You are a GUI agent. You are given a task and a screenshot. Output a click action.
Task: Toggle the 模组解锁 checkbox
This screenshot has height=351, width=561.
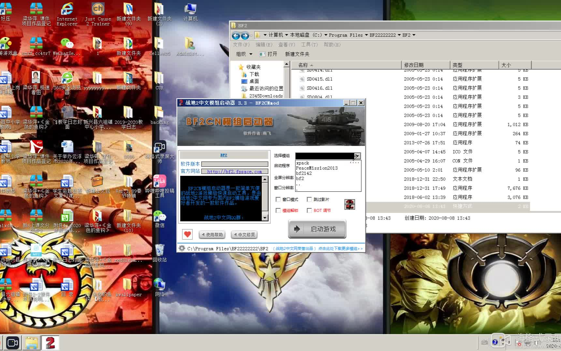[278, 210]
